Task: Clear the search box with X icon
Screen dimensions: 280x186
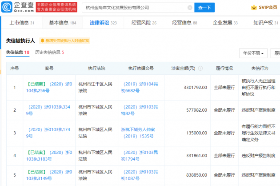Action: click(190, 8)
